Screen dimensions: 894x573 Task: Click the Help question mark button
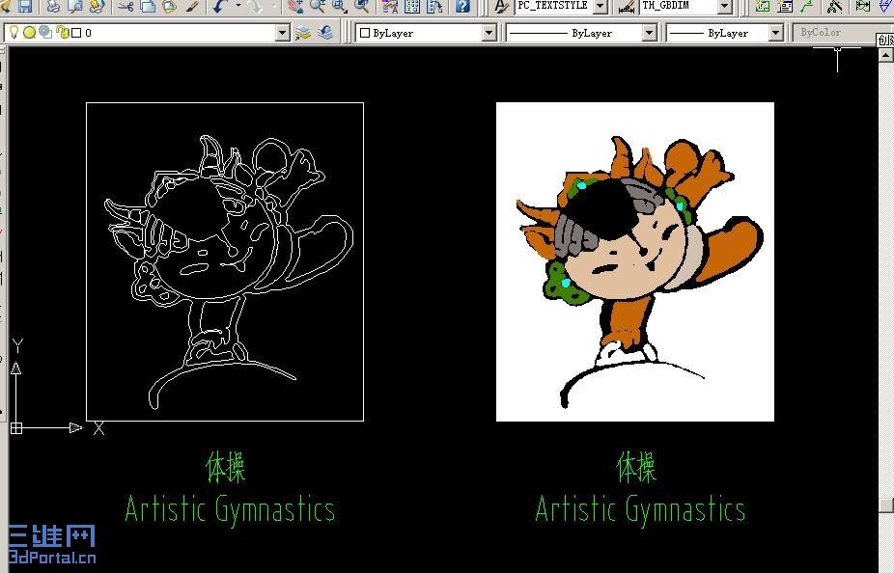click(463, 7)
